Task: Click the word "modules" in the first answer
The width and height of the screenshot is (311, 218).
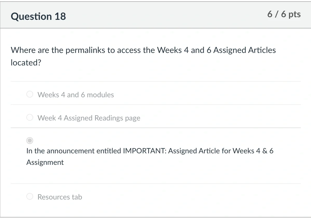Action: (x=100, y=95)
